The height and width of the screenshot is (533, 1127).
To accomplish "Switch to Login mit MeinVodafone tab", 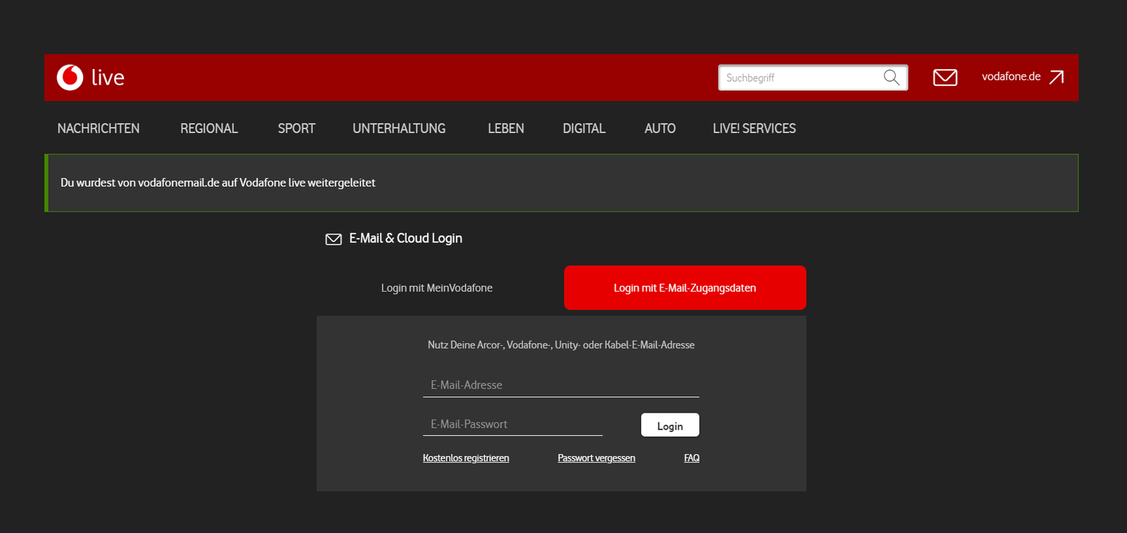I will click(x=437, y=288).
